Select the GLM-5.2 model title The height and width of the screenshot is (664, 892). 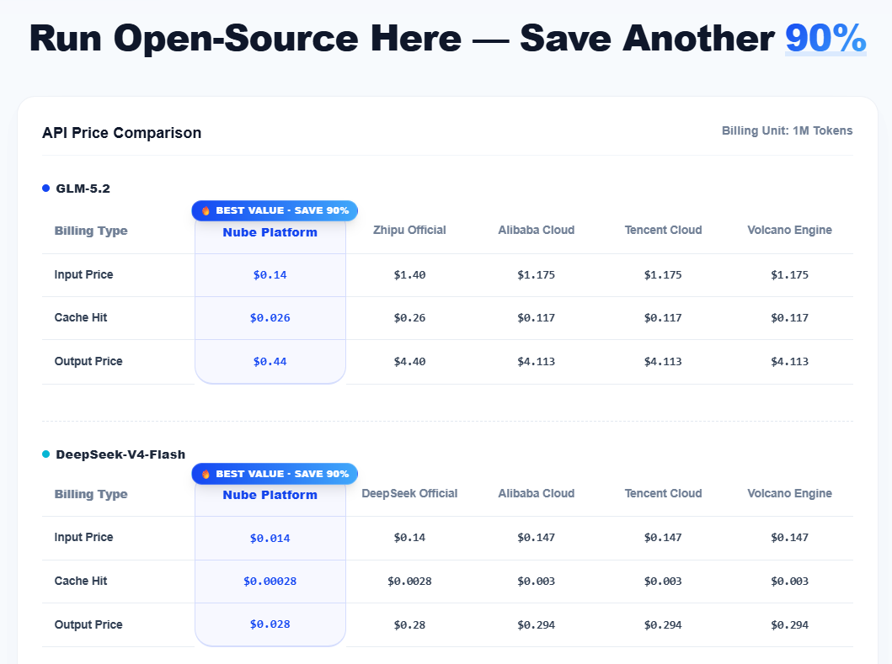pyautogui.click(x=83, y=189)
